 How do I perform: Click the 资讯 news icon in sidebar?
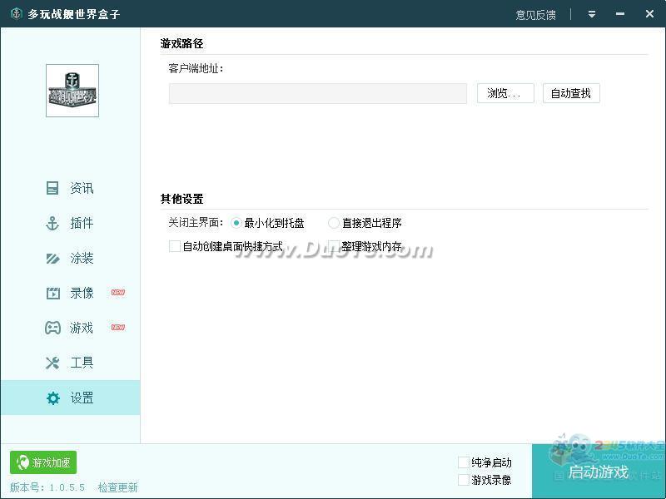coord(52,189)
